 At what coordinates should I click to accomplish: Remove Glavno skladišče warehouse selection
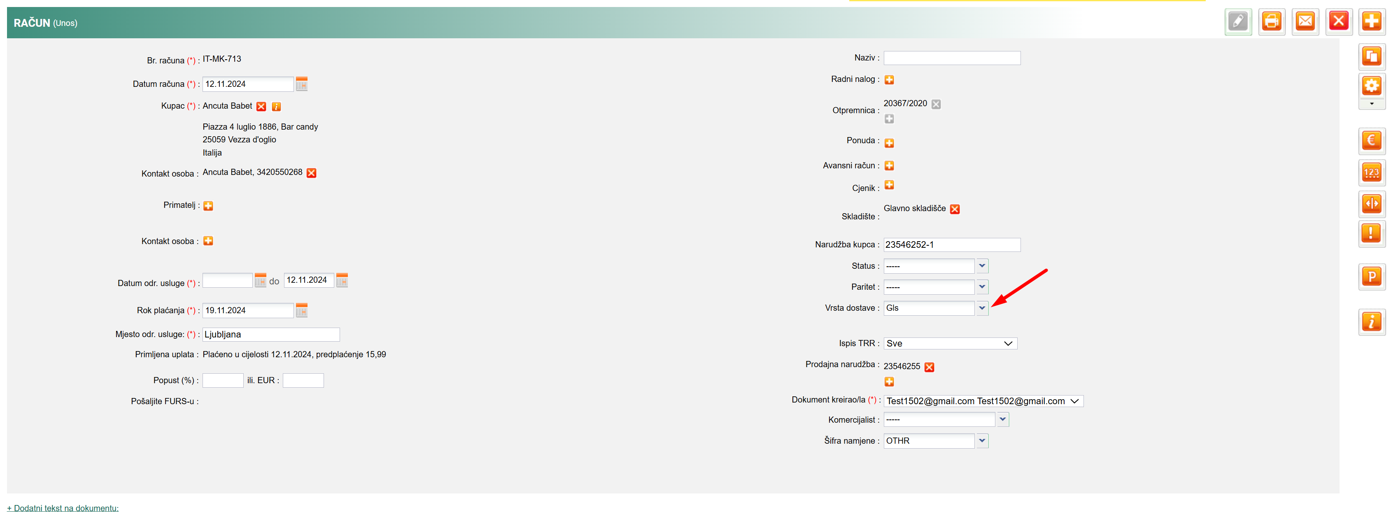pyautogui.click(x=954, y=209)
